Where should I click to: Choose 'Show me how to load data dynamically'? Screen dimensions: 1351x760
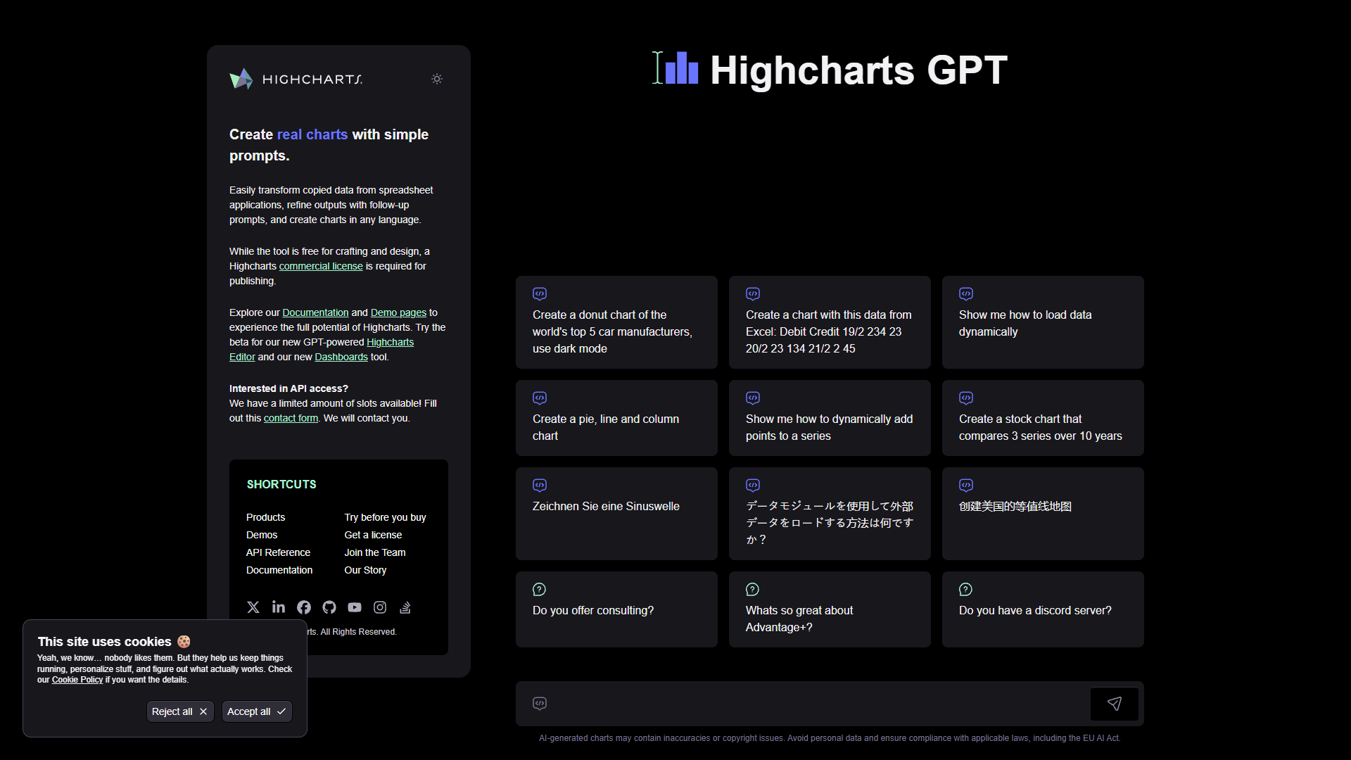[1043, 322]
